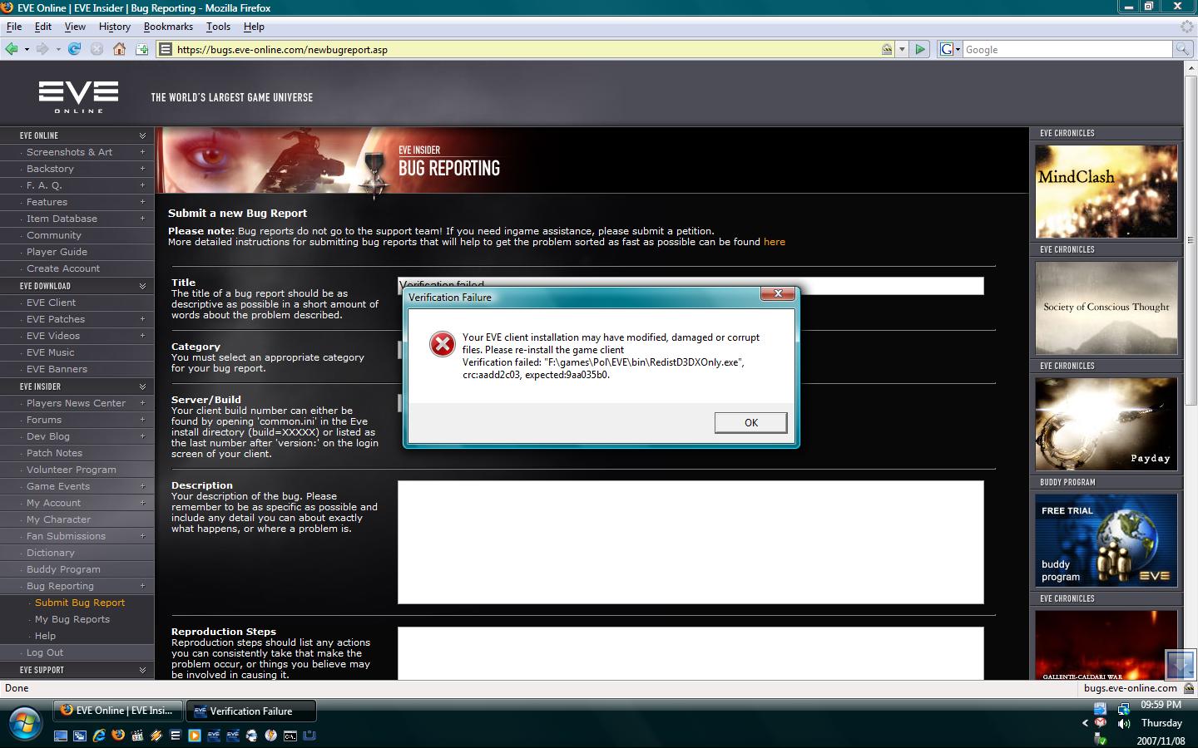This screenshot has width=1198, height=748.
Task: Open the Help menu
Action: point(254,27)
